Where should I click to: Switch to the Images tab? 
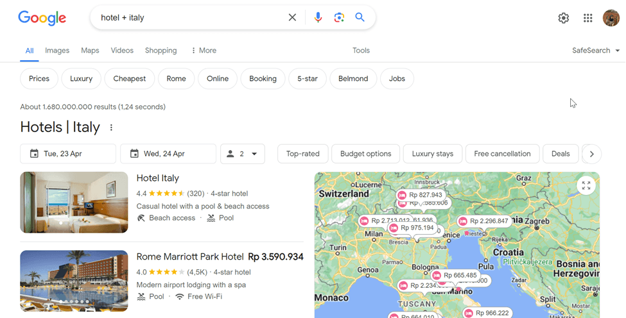[57, 51]
